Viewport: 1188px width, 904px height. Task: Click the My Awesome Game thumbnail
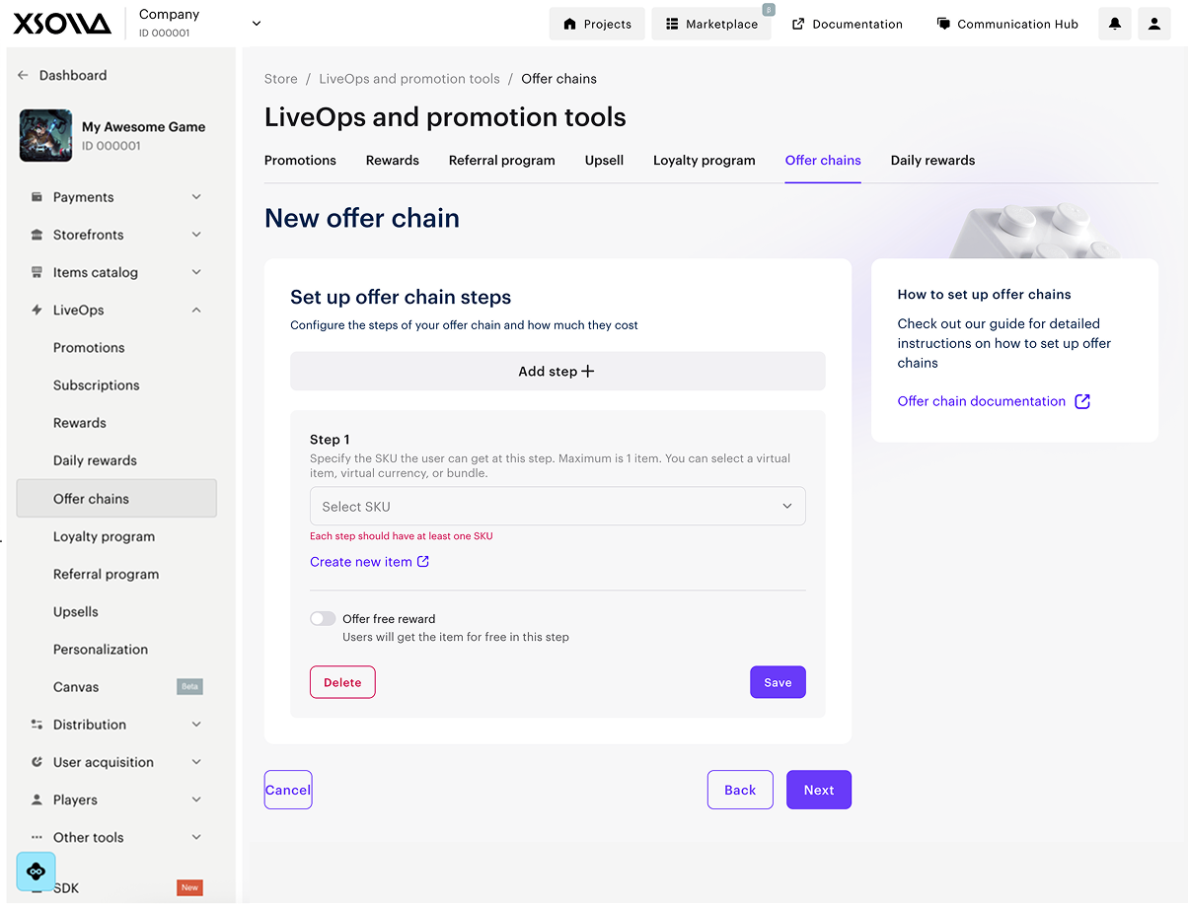click(45, 136)
